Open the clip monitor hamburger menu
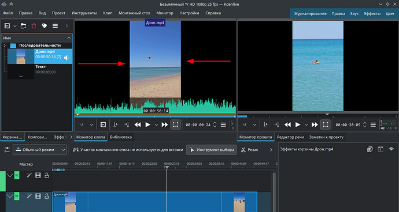 pos(223,124)
